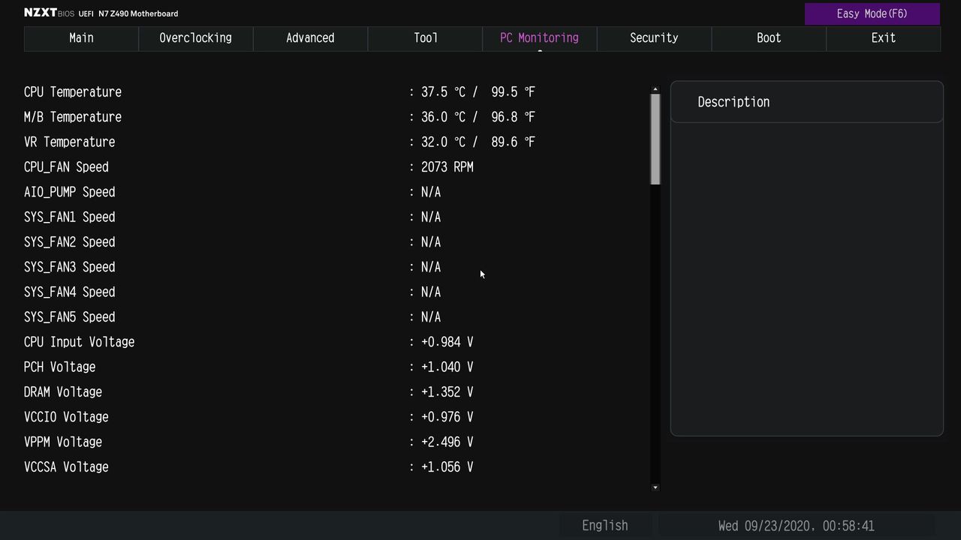The image size is (961, 540).
Task: Open the Advanced tab
Action: 310,38
